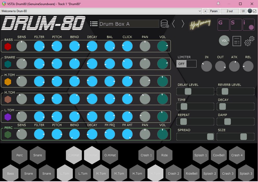Click the plus add preset button

205,11
